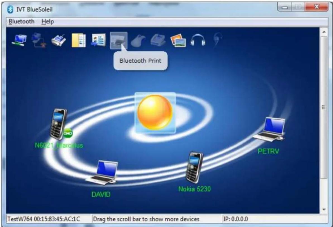This screenshot has width=333, height=227.
Task: Minimize the IVT BlueSoleil window
Action: 285,7
